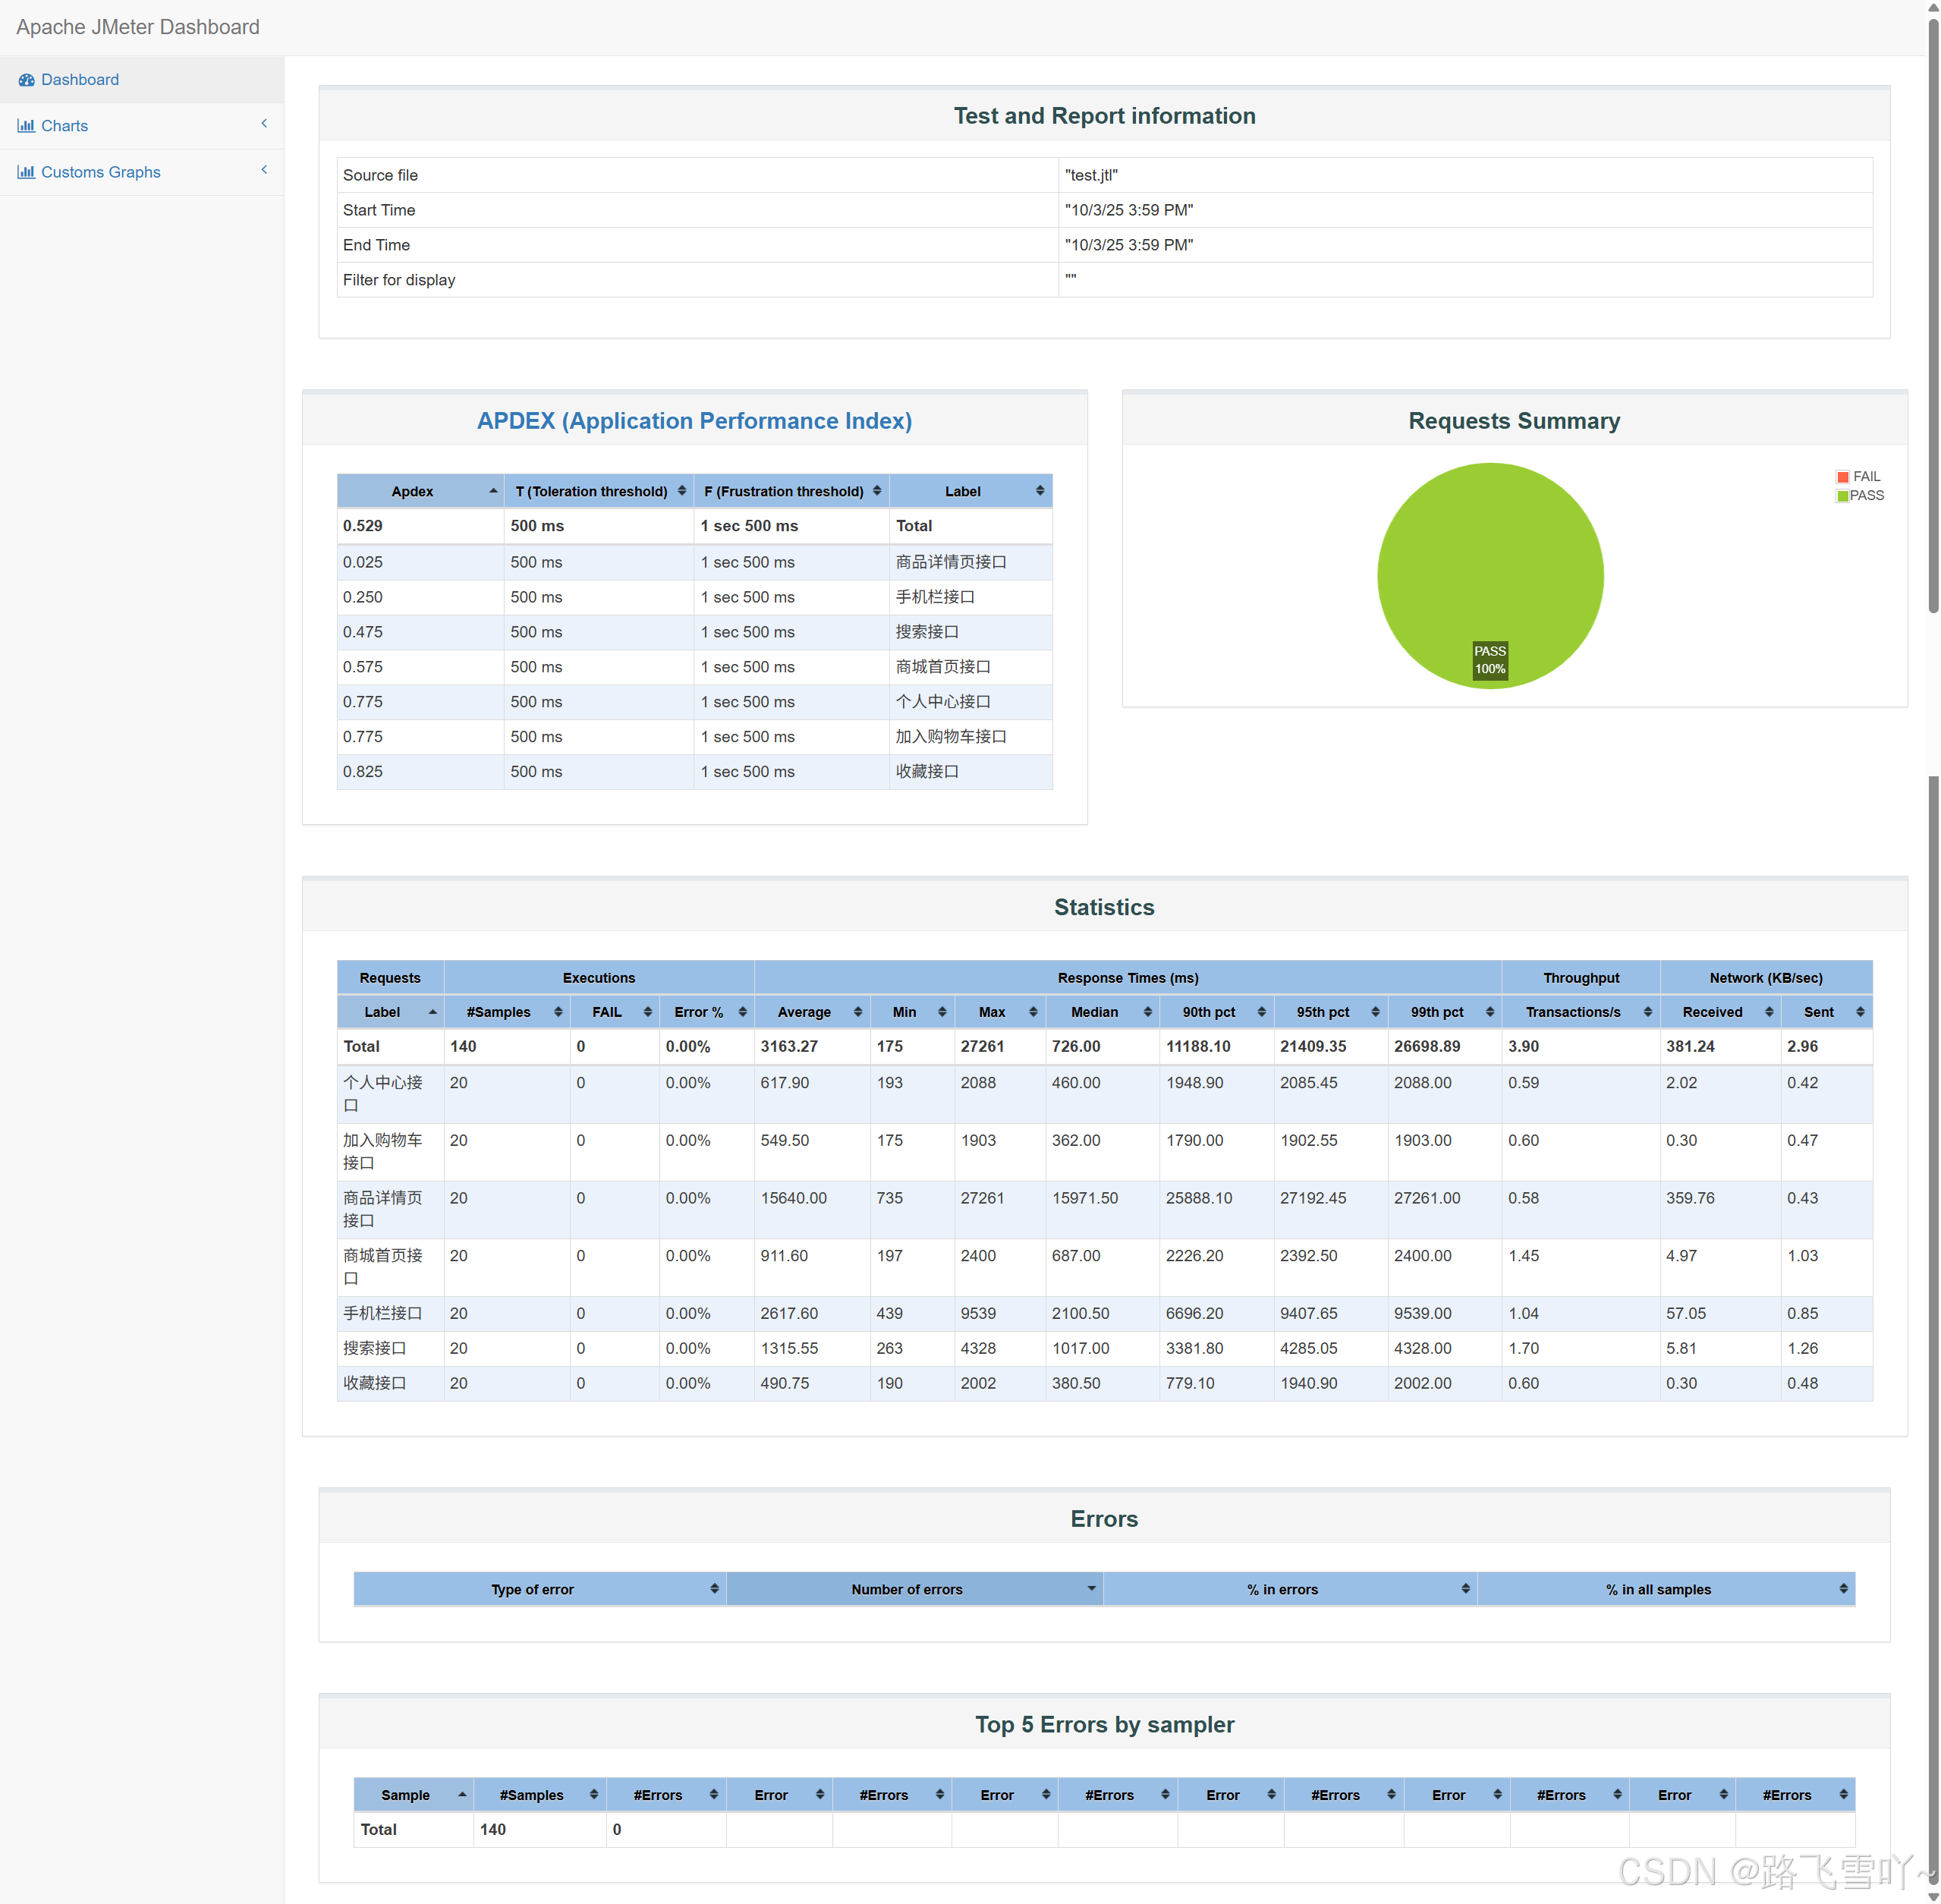Click the Charts bar-graph icon
Image resolution: width=1941 pixels, height=1904 pixels.
pyautogui.click(x=26, y=126)
